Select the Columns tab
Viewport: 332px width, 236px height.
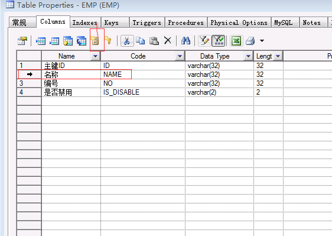(x=53, y=22)
